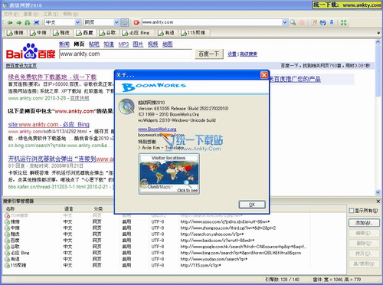Image resolution: width=383 pixels, height=285 pixels.
Task: Open the tab bar overflow arrow at right
Action: [378, 33]
